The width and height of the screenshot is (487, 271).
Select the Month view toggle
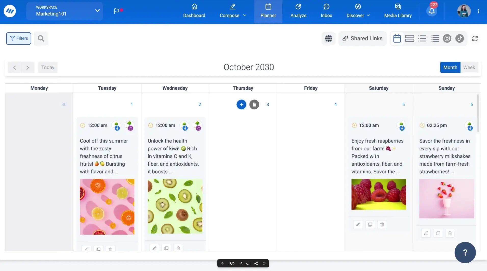(x=450, y=67)
